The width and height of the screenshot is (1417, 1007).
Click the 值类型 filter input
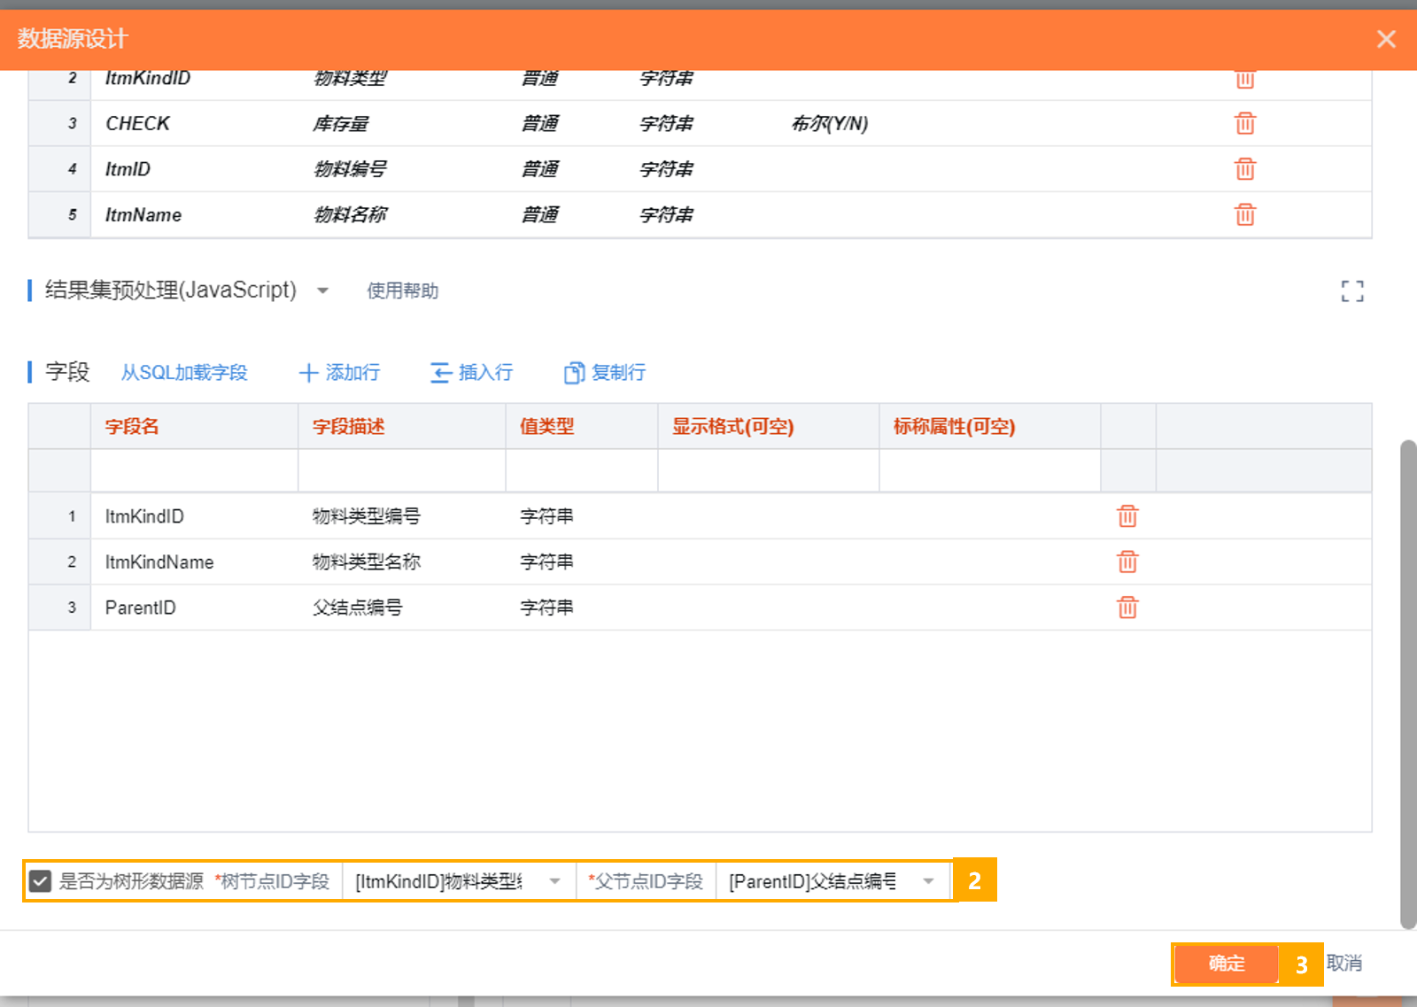(x=582, y=470)
